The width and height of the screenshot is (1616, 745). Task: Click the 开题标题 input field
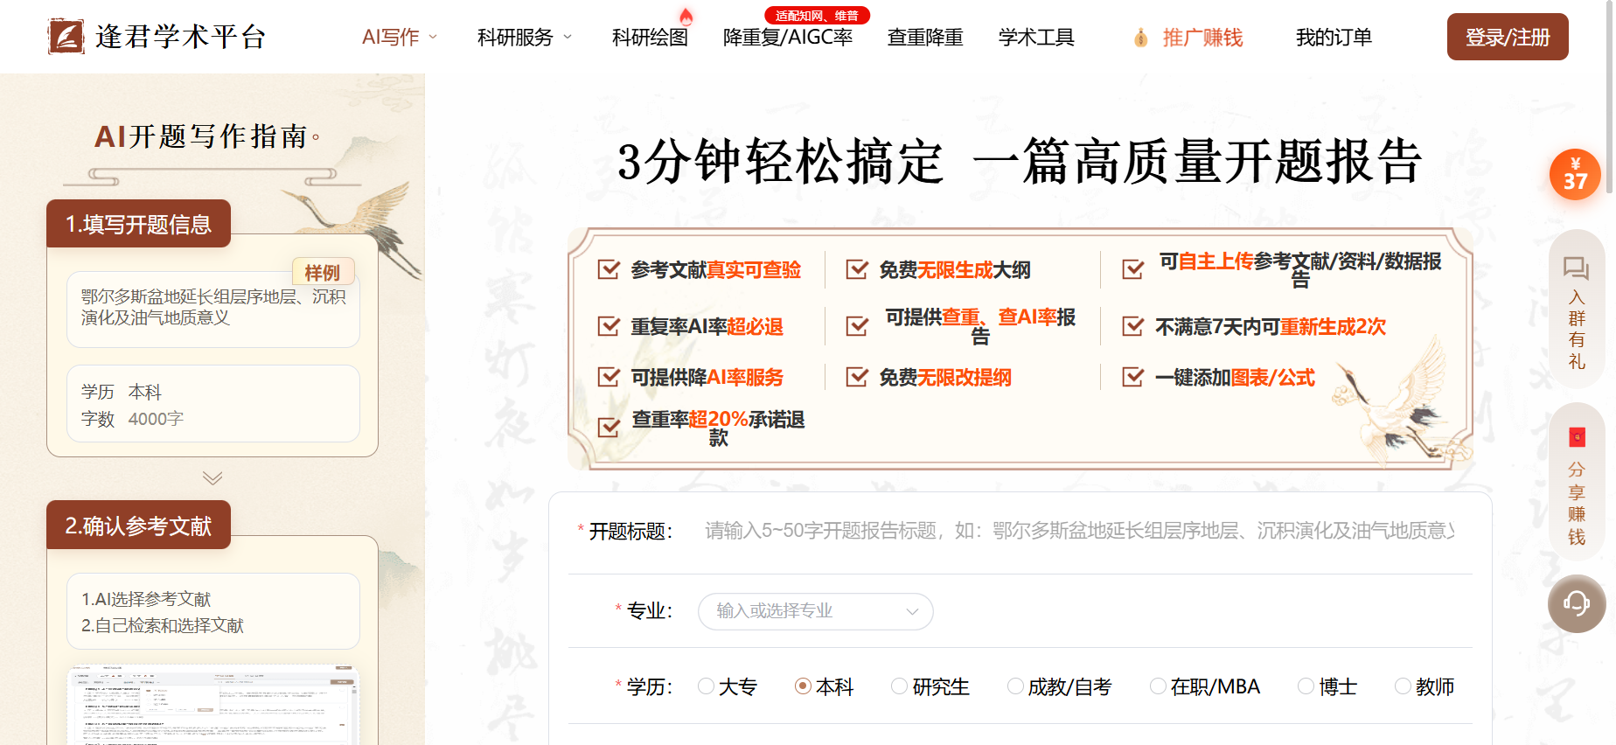1080,531
